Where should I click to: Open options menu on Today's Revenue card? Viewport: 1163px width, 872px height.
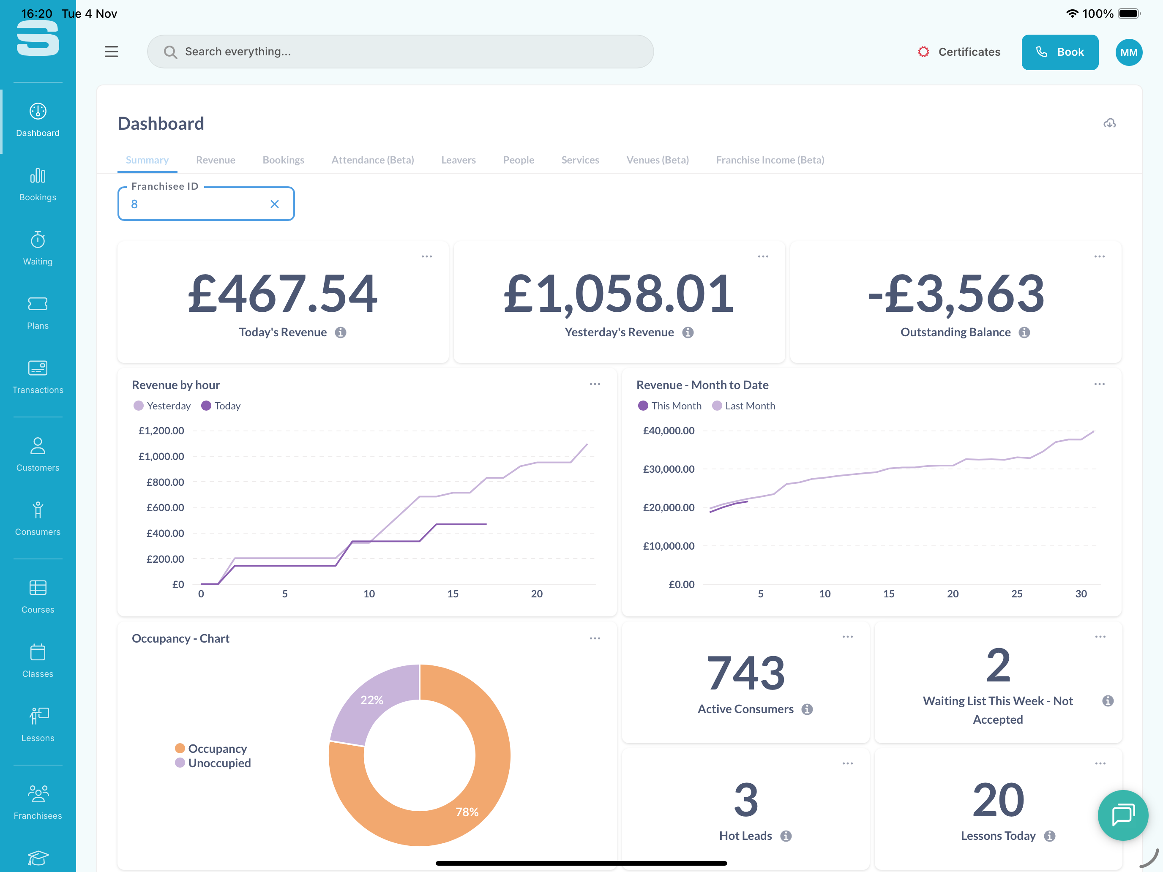click(426, 256)
